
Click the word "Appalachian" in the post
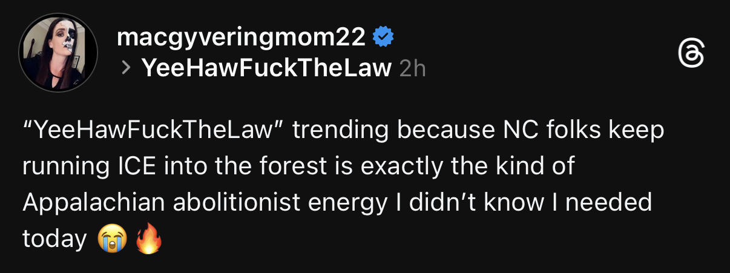(x=93, y=203)
